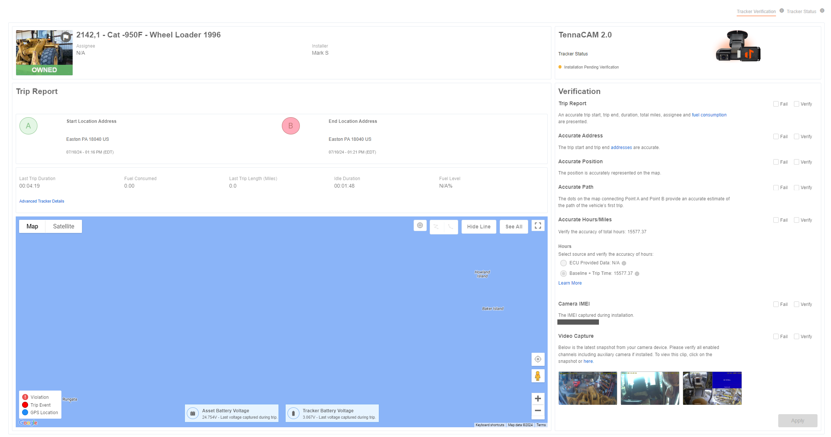Click the red point B marker icon
The image size is (831, 437).
(x=291, y=126)
